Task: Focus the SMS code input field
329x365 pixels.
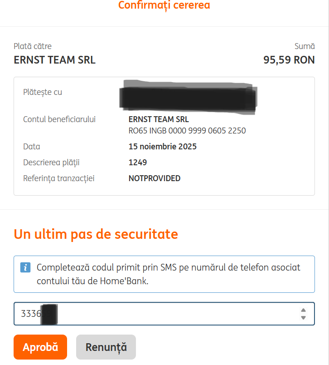Action: pos(154,314)
